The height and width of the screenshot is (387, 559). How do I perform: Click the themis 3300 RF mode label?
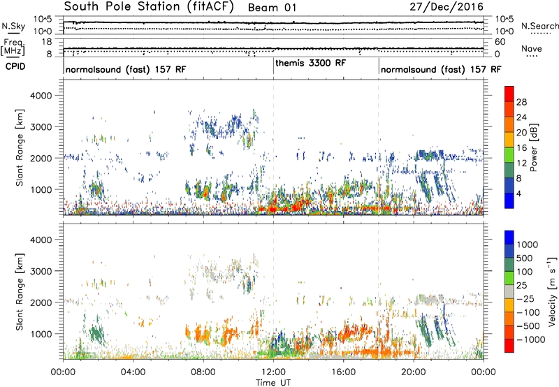310,63
